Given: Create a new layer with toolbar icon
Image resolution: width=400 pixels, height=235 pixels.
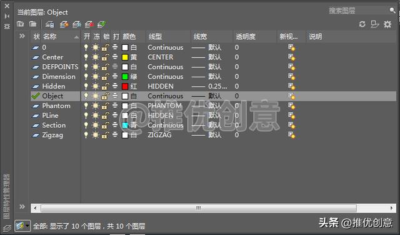Looking at the screenshot, I should click(64, 24).
